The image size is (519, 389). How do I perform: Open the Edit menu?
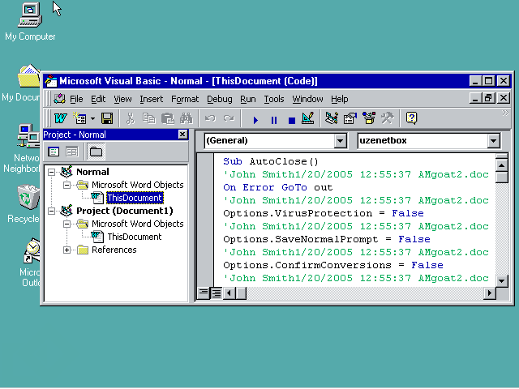(x=98, y=99)
